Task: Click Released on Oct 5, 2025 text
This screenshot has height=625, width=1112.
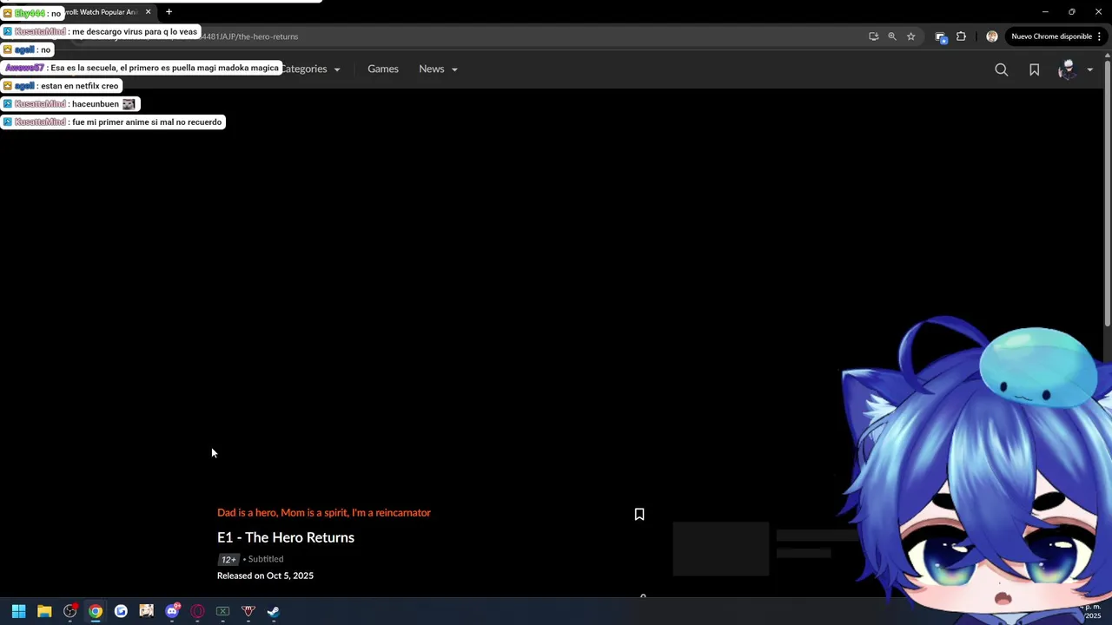Action: click(265, 576)
